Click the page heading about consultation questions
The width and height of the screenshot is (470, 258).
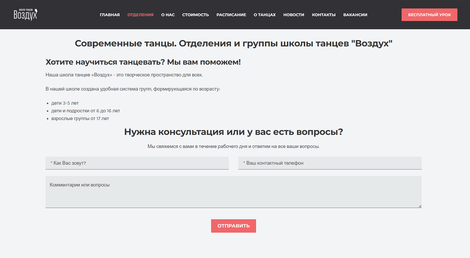[x=233, y=132]
